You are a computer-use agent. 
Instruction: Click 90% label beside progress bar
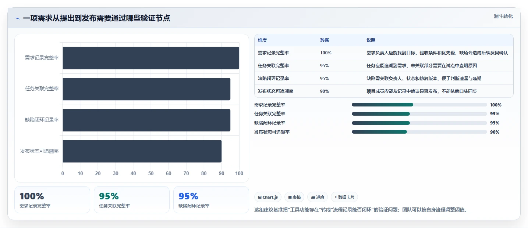[x=495, y=132]
